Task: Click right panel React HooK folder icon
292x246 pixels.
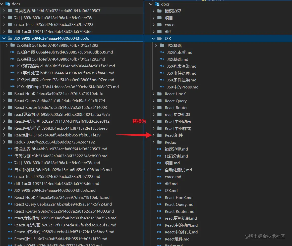Action: point(159,94)
